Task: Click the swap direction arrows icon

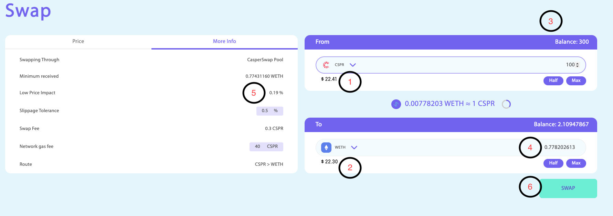Action: (x=396, y=104)
